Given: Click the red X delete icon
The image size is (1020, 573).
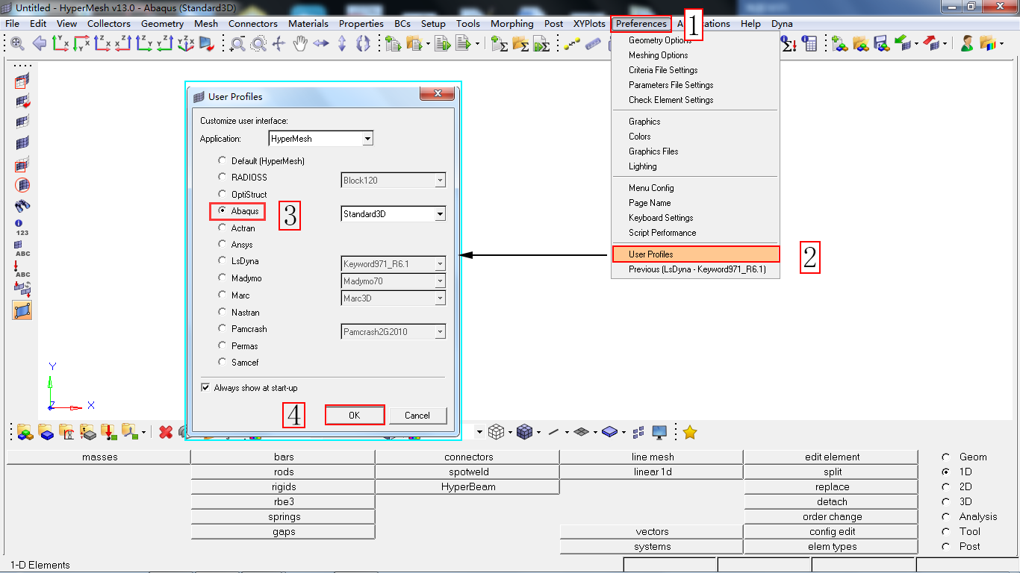Looking at the screenshot, I should click(166, 432).
